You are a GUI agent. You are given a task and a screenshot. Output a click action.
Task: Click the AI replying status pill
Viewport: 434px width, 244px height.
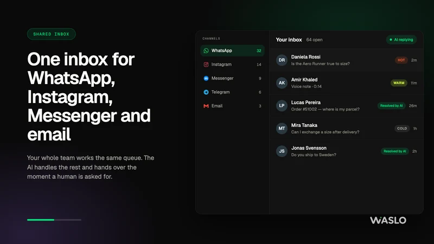point(401,40)
